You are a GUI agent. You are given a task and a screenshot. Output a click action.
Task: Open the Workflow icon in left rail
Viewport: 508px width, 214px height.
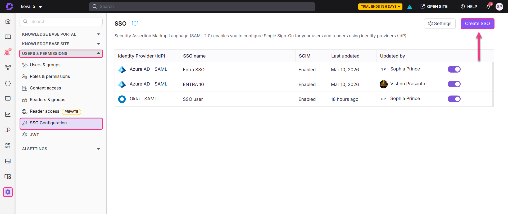click(x=8, y=68)
